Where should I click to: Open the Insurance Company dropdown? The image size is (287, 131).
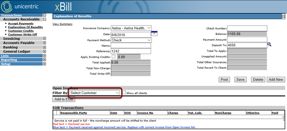click(x=131, y=28)
